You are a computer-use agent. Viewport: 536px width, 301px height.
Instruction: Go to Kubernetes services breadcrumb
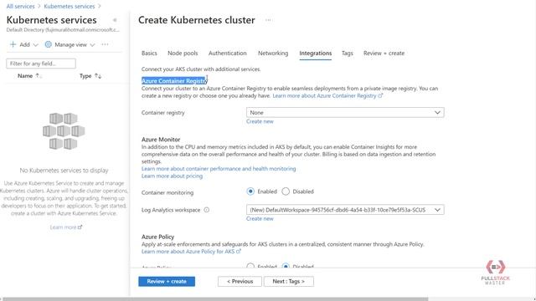70,7
